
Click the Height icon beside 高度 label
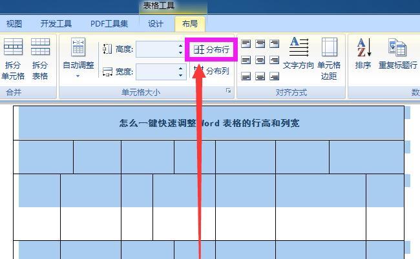(x=107, y=49)
